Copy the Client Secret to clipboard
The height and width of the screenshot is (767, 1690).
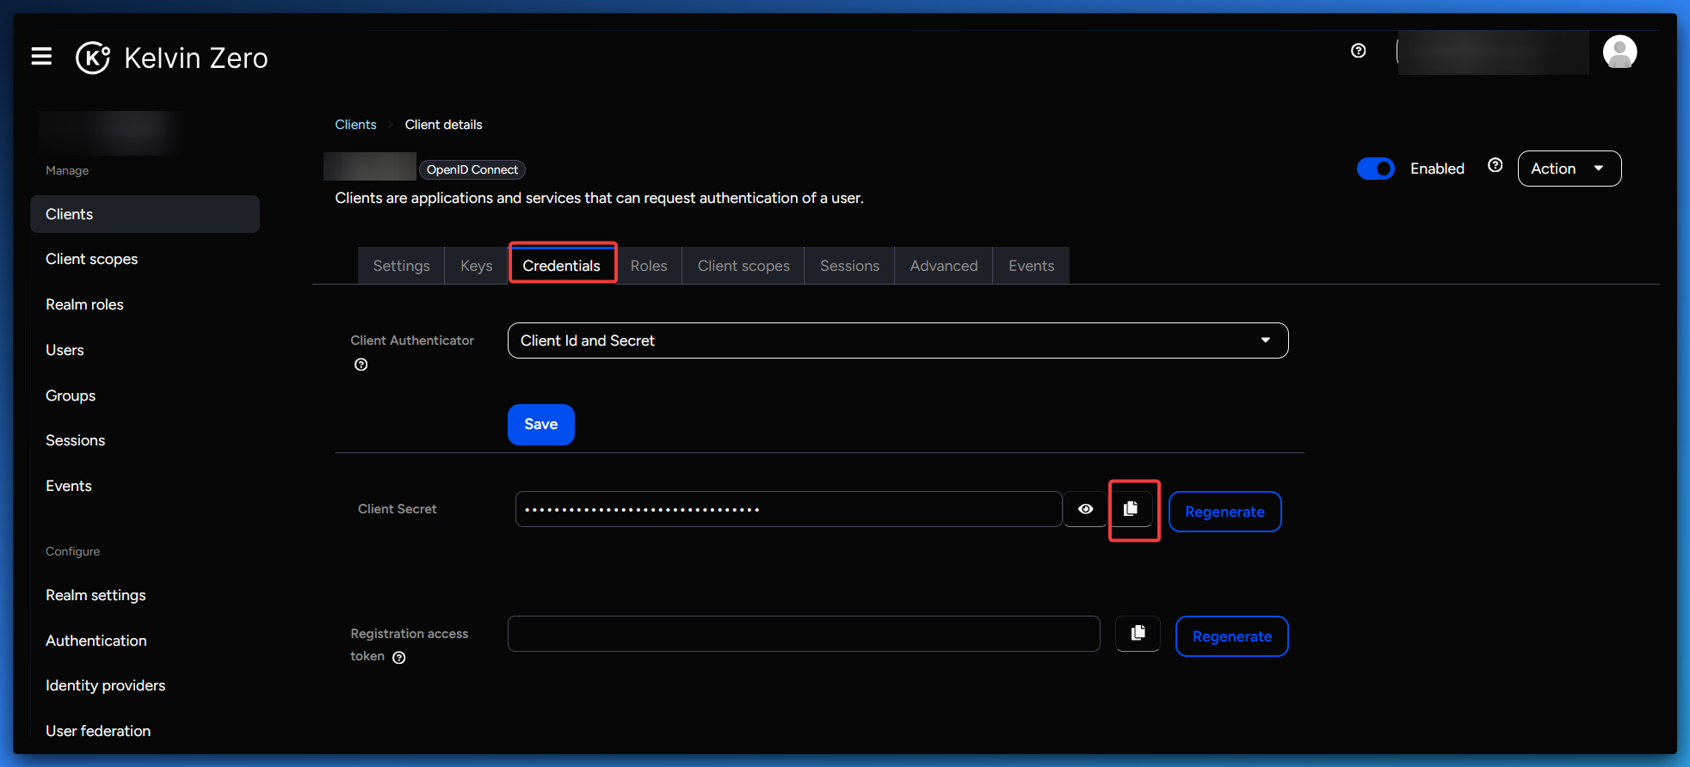click(x=1131, y=509)
